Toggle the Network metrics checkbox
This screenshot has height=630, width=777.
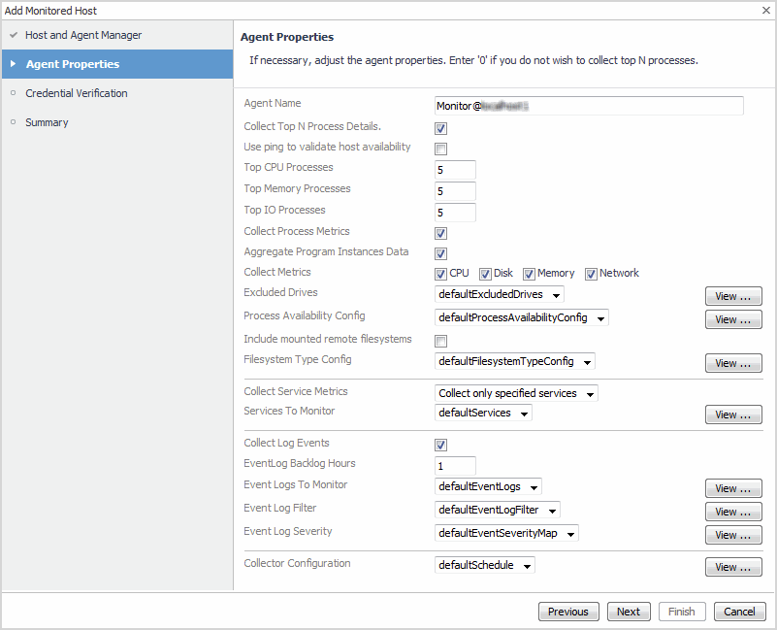point(591,275)
